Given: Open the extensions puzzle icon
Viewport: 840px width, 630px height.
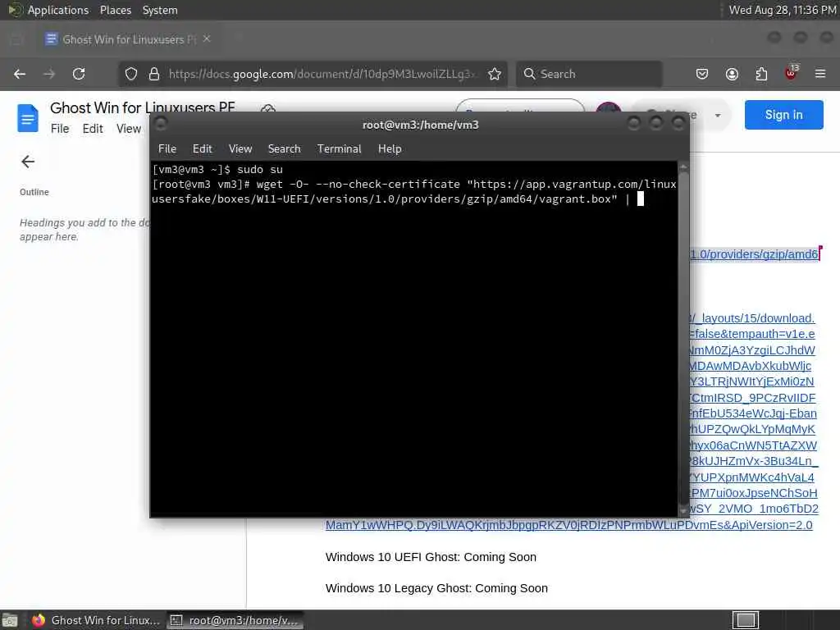Looking at the screenshot, I should coord(761,74).
